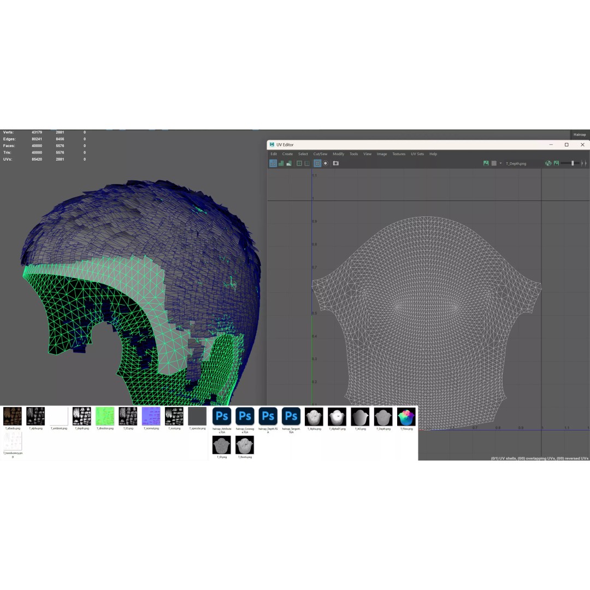Screen dimensions: 590x590
Task: Click the green texture image icon
Action: (104, 416)
